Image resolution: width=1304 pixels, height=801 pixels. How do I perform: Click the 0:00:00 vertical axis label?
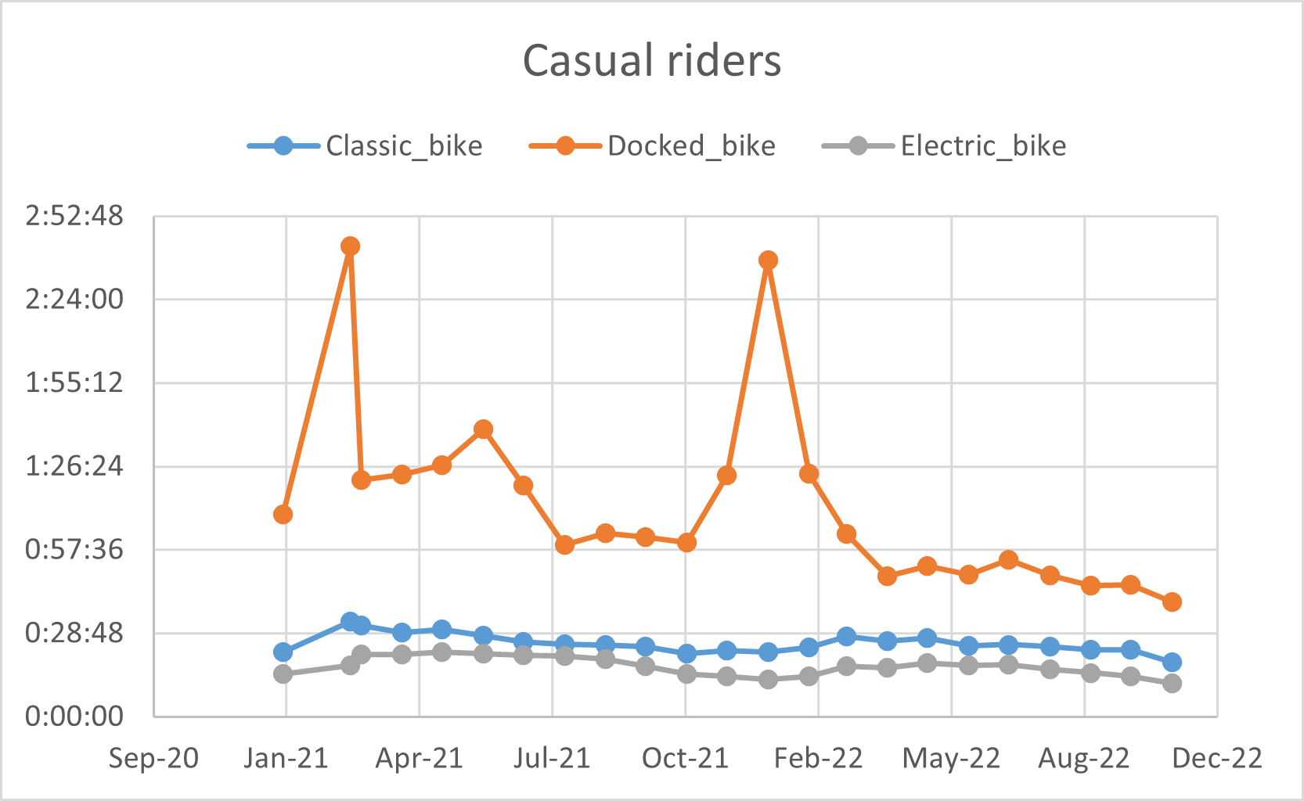74,716
